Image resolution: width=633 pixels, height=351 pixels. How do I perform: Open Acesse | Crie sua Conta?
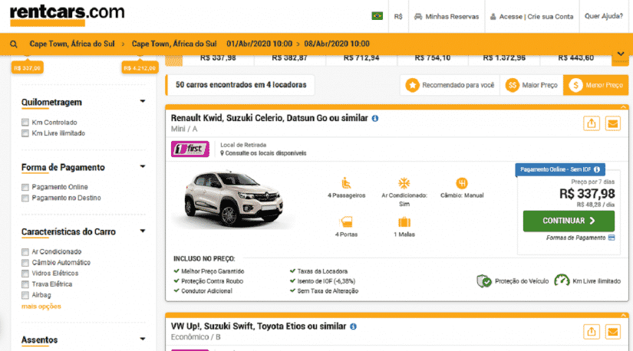[532, 17]
